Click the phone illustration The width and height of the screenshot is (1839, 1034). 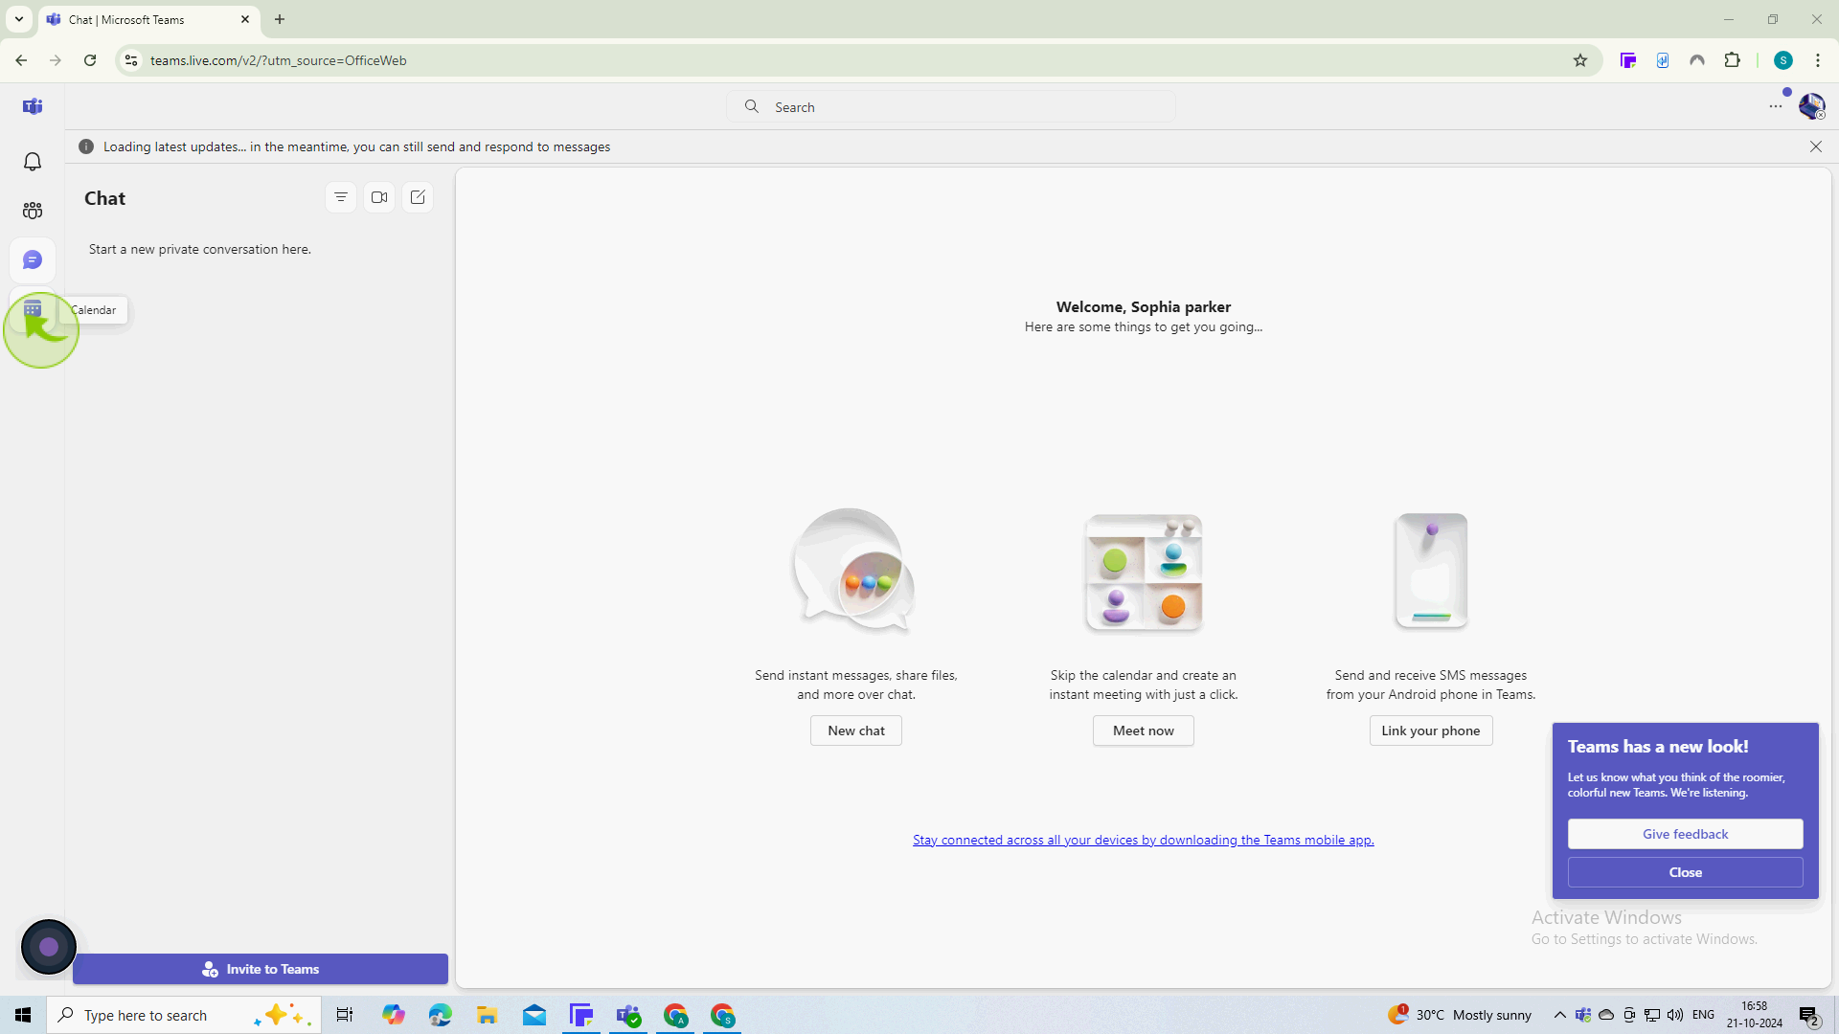tap(1431, 571)
